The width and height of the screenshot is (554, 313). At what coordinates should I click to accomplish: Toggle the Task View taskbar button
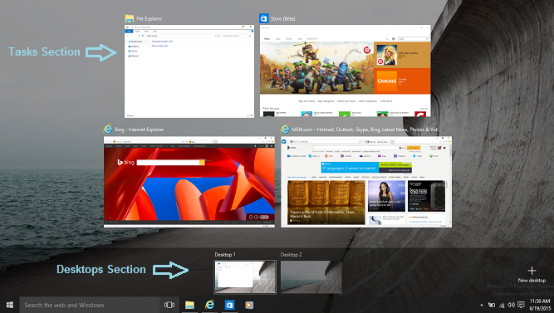[169, 305]
